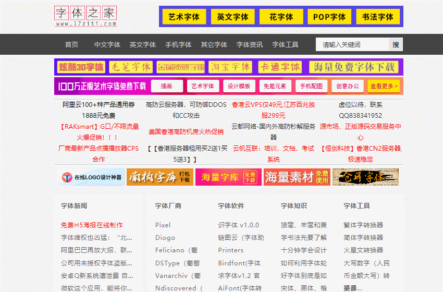Focus the 请输入关键词 search field
This screenshot has width=443, height=292.
click(352, 44)
